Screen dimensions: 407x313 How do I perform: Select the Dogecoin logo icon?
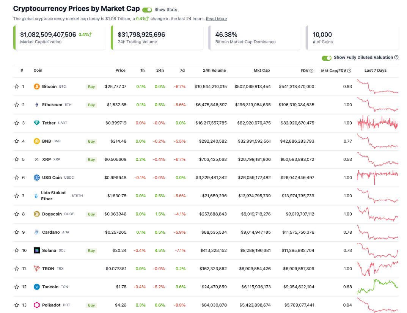pyautogui.click(x=37, y=214)
